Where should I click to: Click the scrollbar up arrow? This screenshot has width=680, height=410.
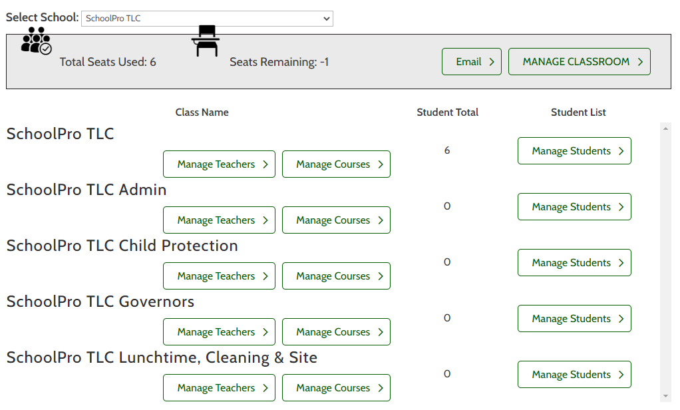tap(665, 128)
